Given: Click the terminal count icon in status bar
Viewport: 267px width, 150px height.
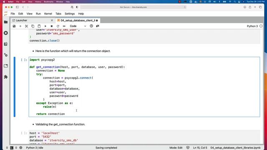Looking at the screenshot, I should [12, 148].
